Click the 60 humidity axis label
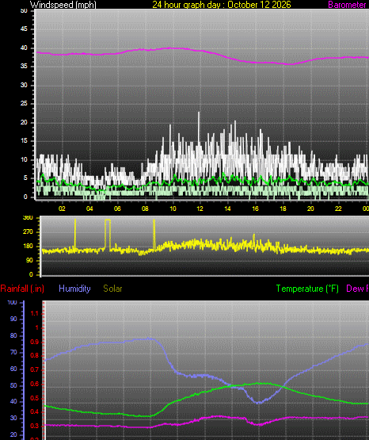Viewport: 369px width, 440px height. [13, 369]
